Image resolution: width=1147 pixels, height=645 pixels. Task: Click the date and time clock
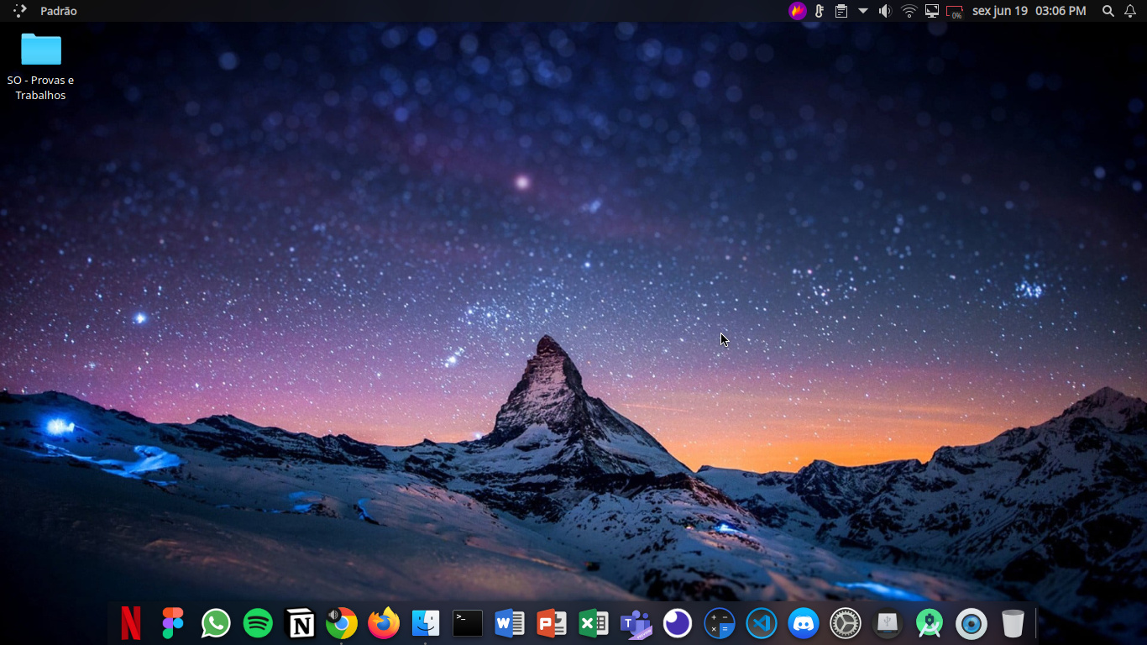1029,11
